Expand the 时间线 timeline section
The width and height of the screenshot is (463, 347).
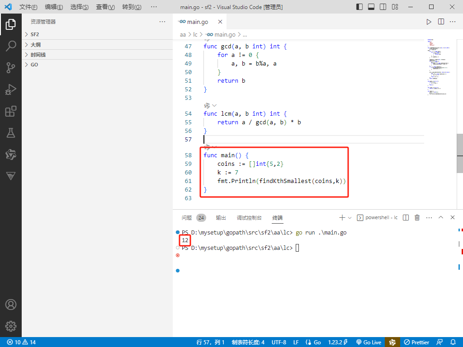(97, 55)
